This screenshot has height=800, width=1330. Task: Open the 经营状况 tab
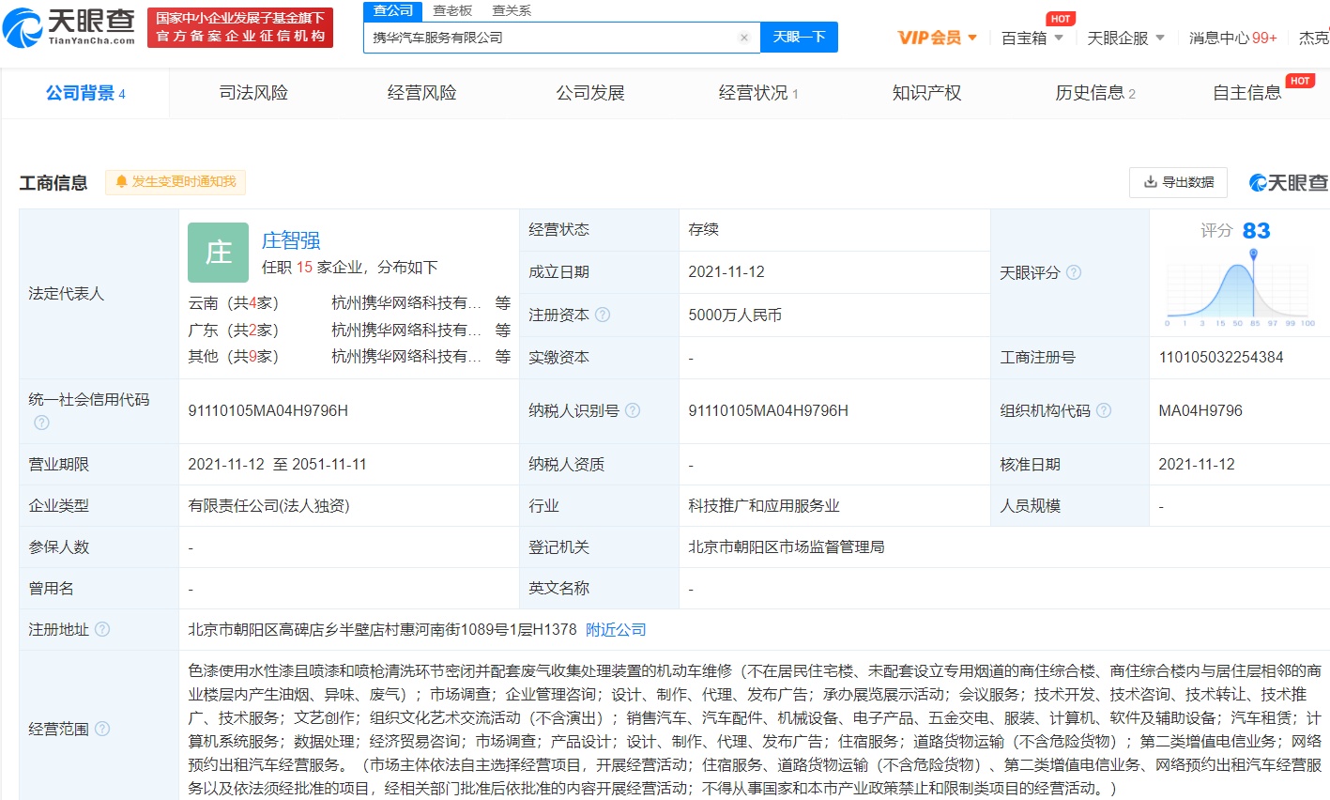758,93
